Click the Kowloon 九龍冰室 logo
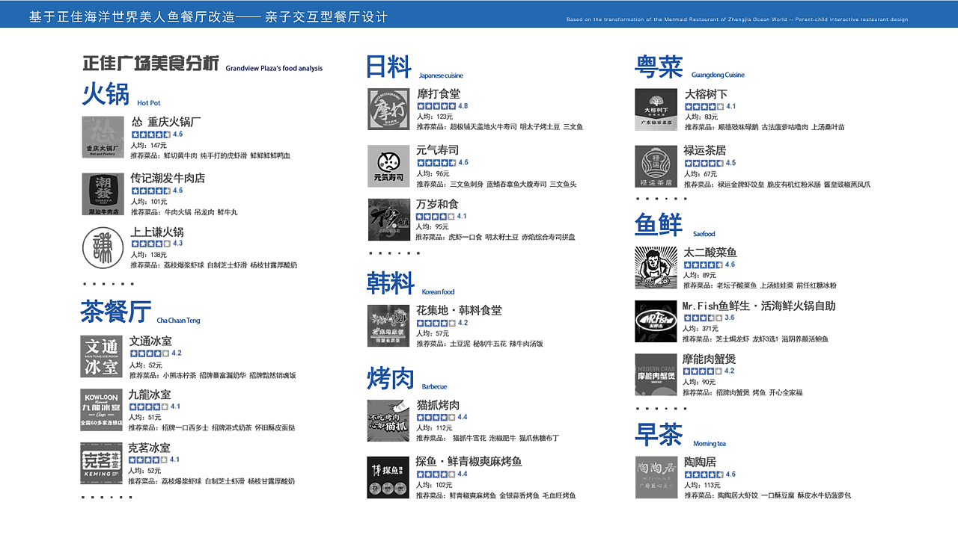 (x=101, y=409)
